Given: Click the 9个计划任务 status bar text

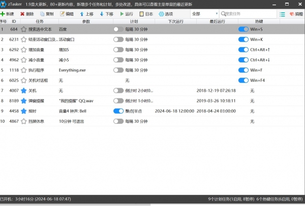Looking at the screenshot, I should (x=231, y=199).
